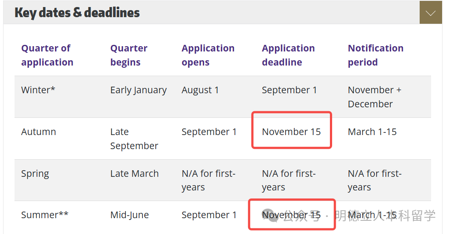Click Autumn's March 1-15 notification cell

[x=372, y=132]
